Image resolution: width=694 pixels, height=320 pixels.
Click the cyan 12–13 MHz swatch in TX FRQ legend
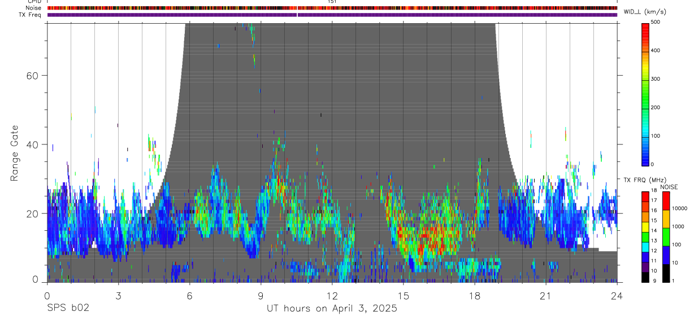645,246
